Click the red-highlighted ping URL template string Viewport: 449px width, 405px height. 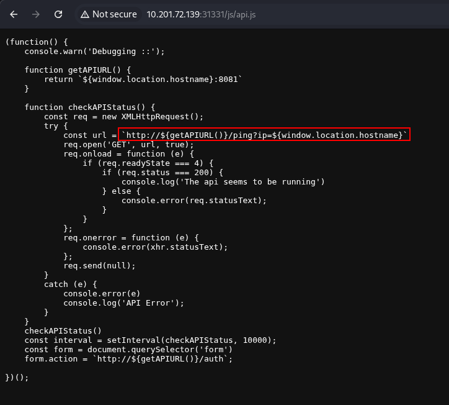(264, 135)
